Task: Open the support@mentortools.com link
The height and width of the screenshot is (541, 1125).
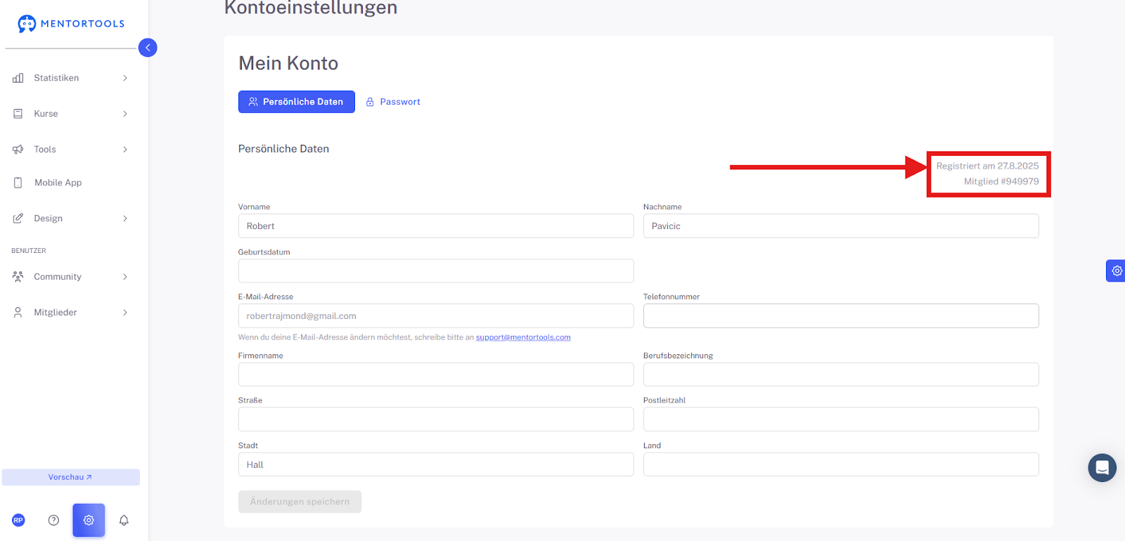Action: (523, 337)
